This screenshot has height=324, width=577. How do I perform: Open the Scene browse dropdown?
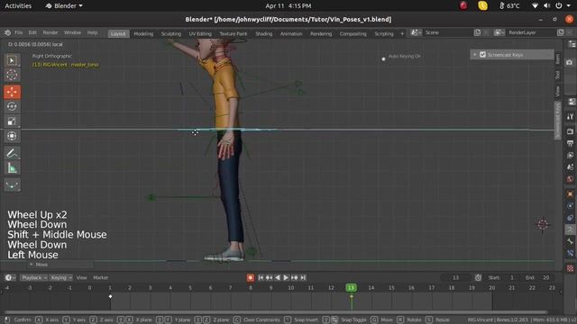coord(416,32)
